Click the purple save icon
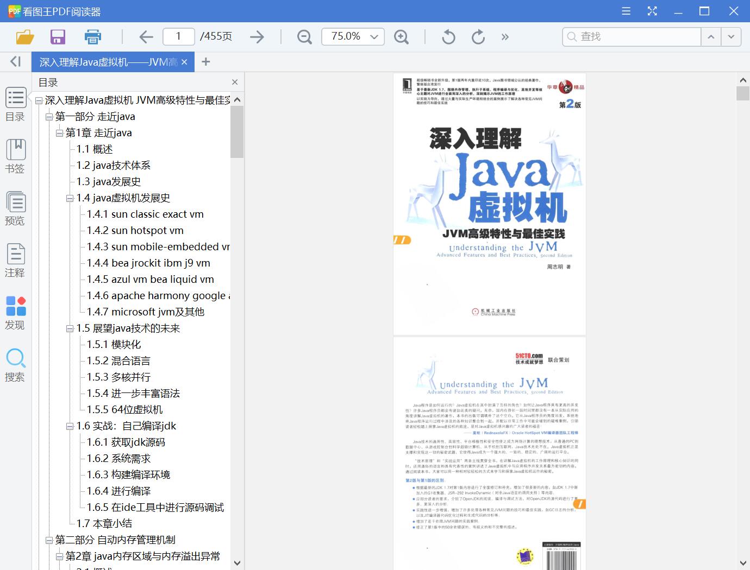The height and width of the screenshot is (570, 750). 58,36
